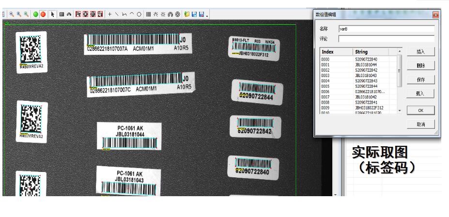
Task: Click the first red-framed pattern tool icon
Action: (78, 14)
